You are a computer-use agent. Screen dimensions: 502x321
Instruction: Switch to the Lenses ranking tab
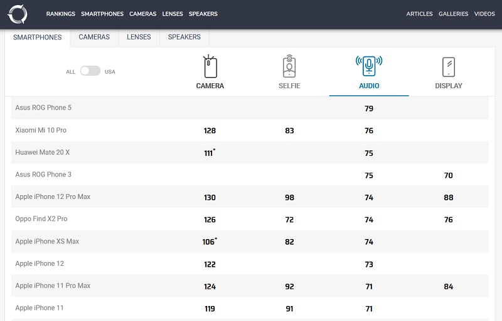tap(139, 37)
